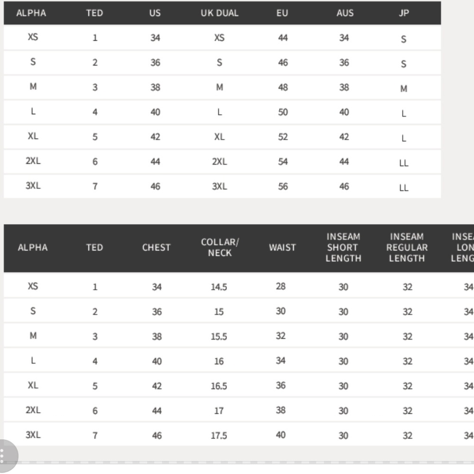Click the US column header

coord(155,13)
